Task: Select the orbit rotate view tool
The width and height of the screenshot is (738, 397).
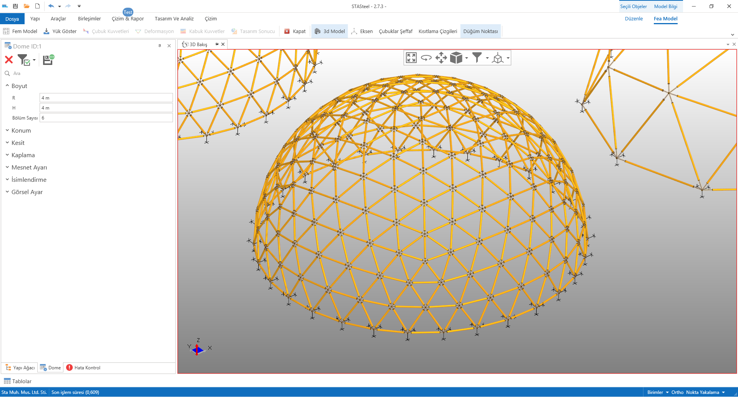Action: tap(426, 58)
